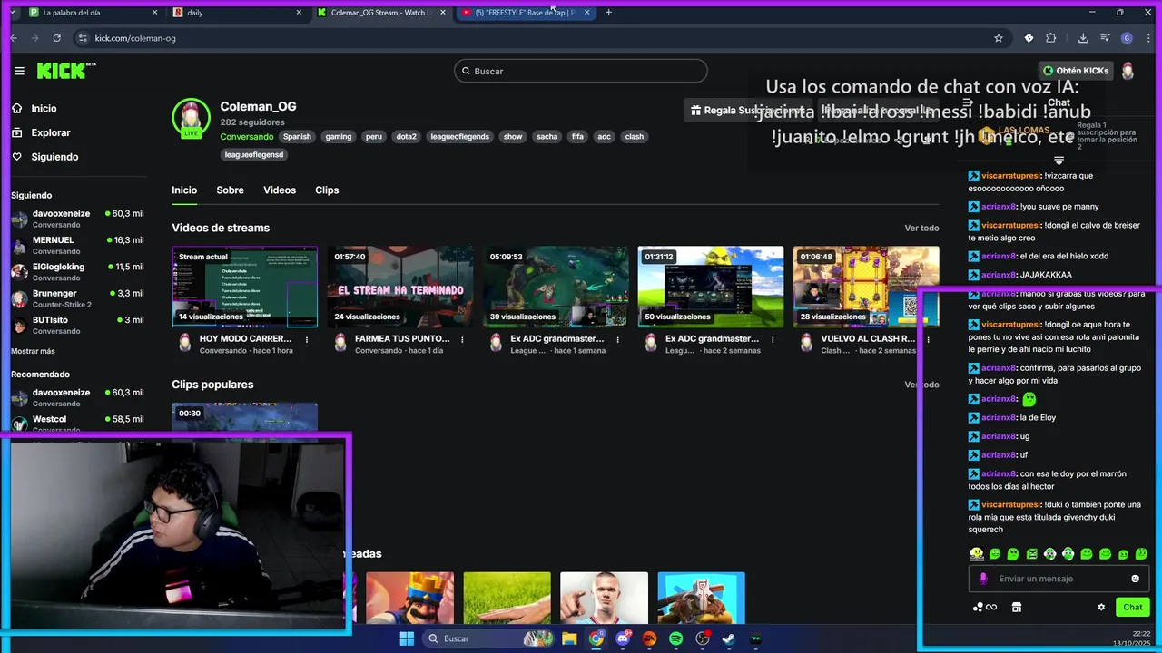Open davooxeneize channel under Siguiendo
This screenshot has width=1162, height=653.
77,219
